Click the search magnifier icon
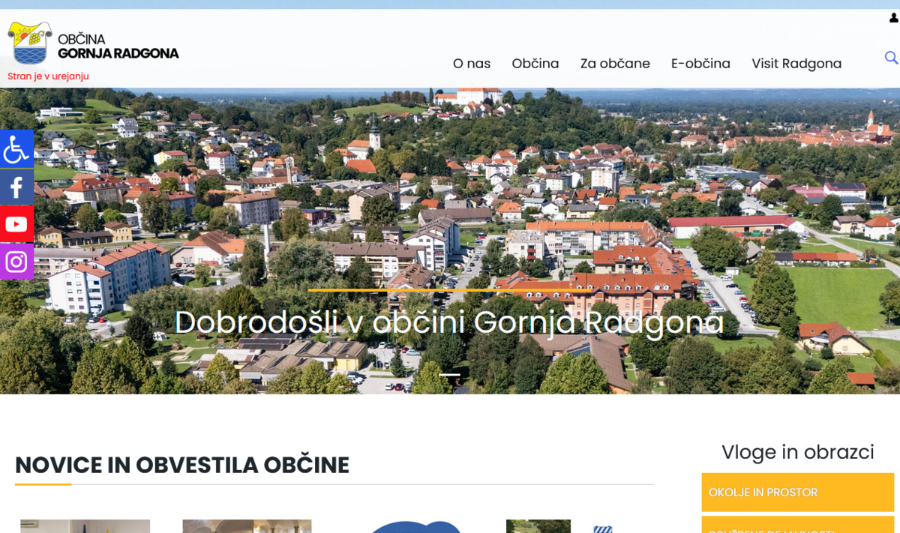 pos(891,57)
